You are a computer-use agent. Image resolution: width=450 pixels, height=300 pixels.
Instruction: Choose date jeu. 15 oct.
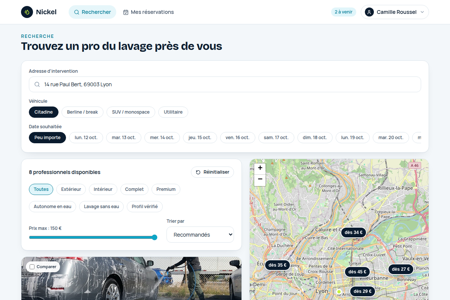coord(200,138)
